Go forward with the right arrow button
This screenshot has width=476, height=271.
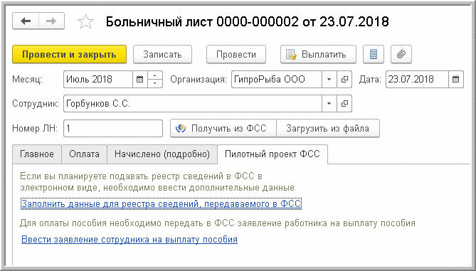coord(52,21)
